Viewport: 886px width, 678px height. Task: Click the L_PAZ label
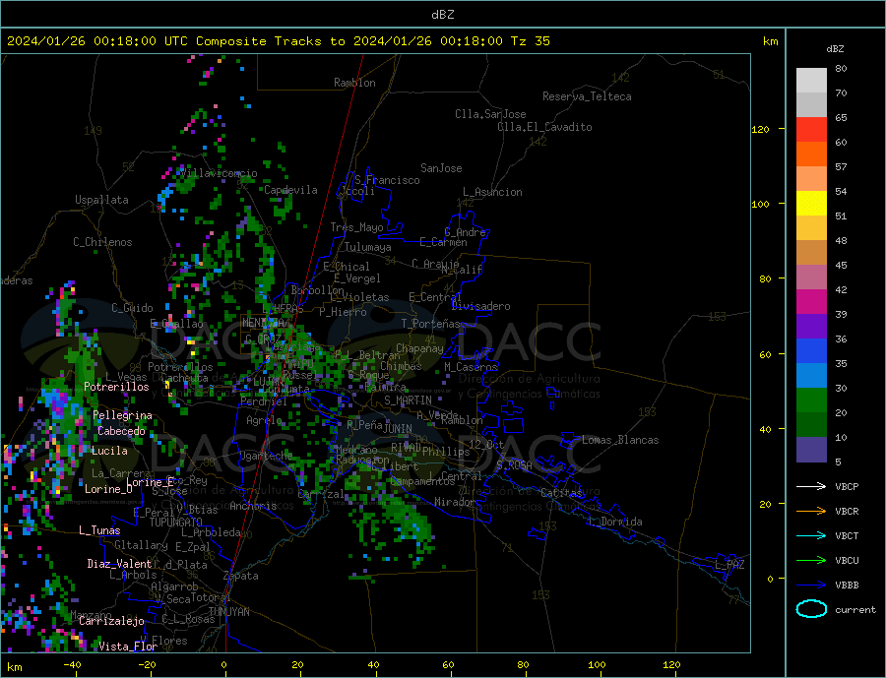coord(730,565)
